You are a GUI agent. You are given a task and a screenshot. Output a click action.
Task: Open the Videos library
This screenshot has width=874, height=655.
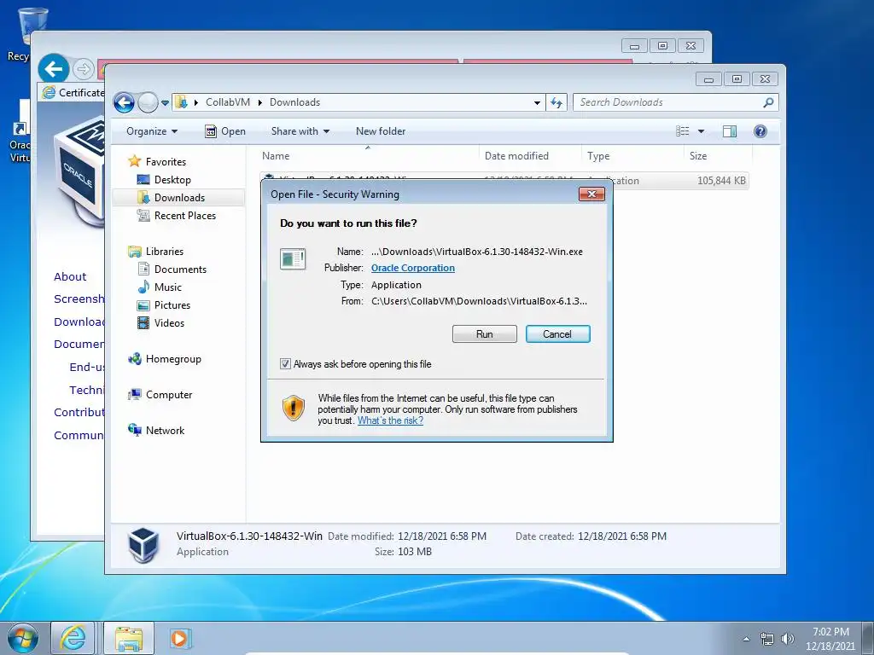169,323
